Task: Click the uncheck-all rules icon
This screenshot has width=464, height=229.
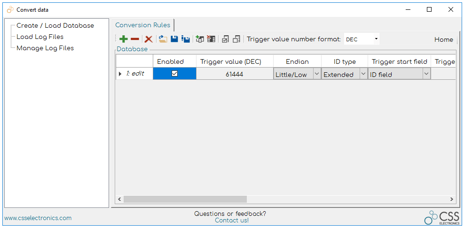Action: [x=236, y=39]
